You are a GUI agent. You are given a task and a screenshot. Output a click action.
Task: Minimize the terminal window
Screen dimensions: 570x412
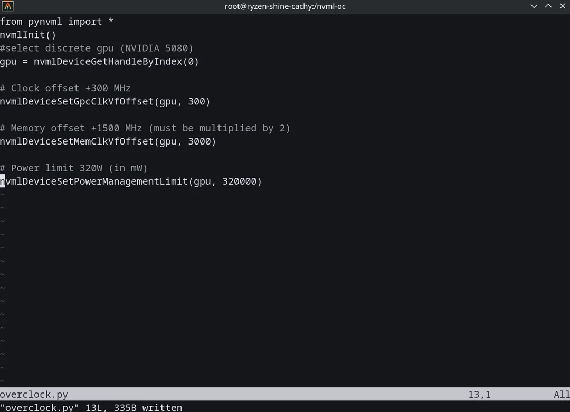pos(535,6)
